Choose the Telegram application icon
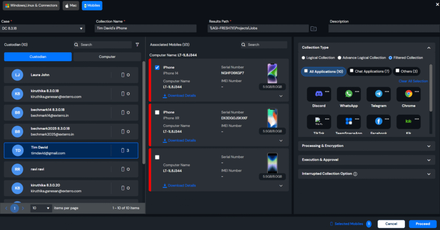The width and height of the screenshot is (440, 230). click(379, 94)
